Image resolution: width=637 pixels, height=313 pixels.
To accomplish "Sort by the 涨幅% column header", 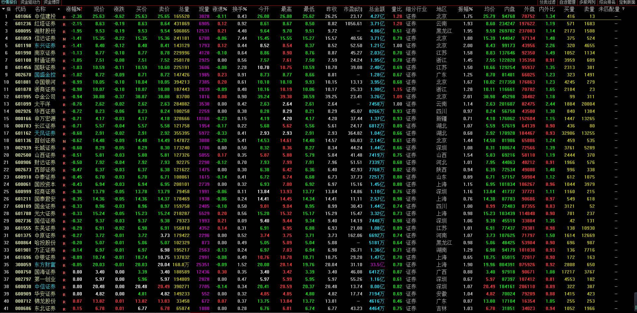I will point(74,9).
